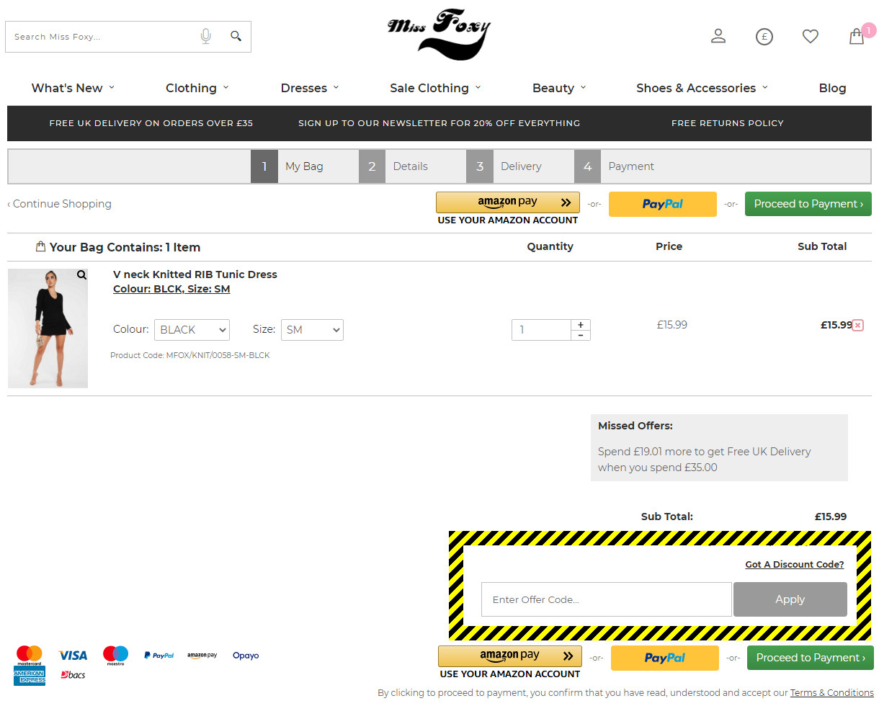The height and width of the screenshot is (706, 879).
Task: Click bottom PayPal button
Action: [665, 658]
